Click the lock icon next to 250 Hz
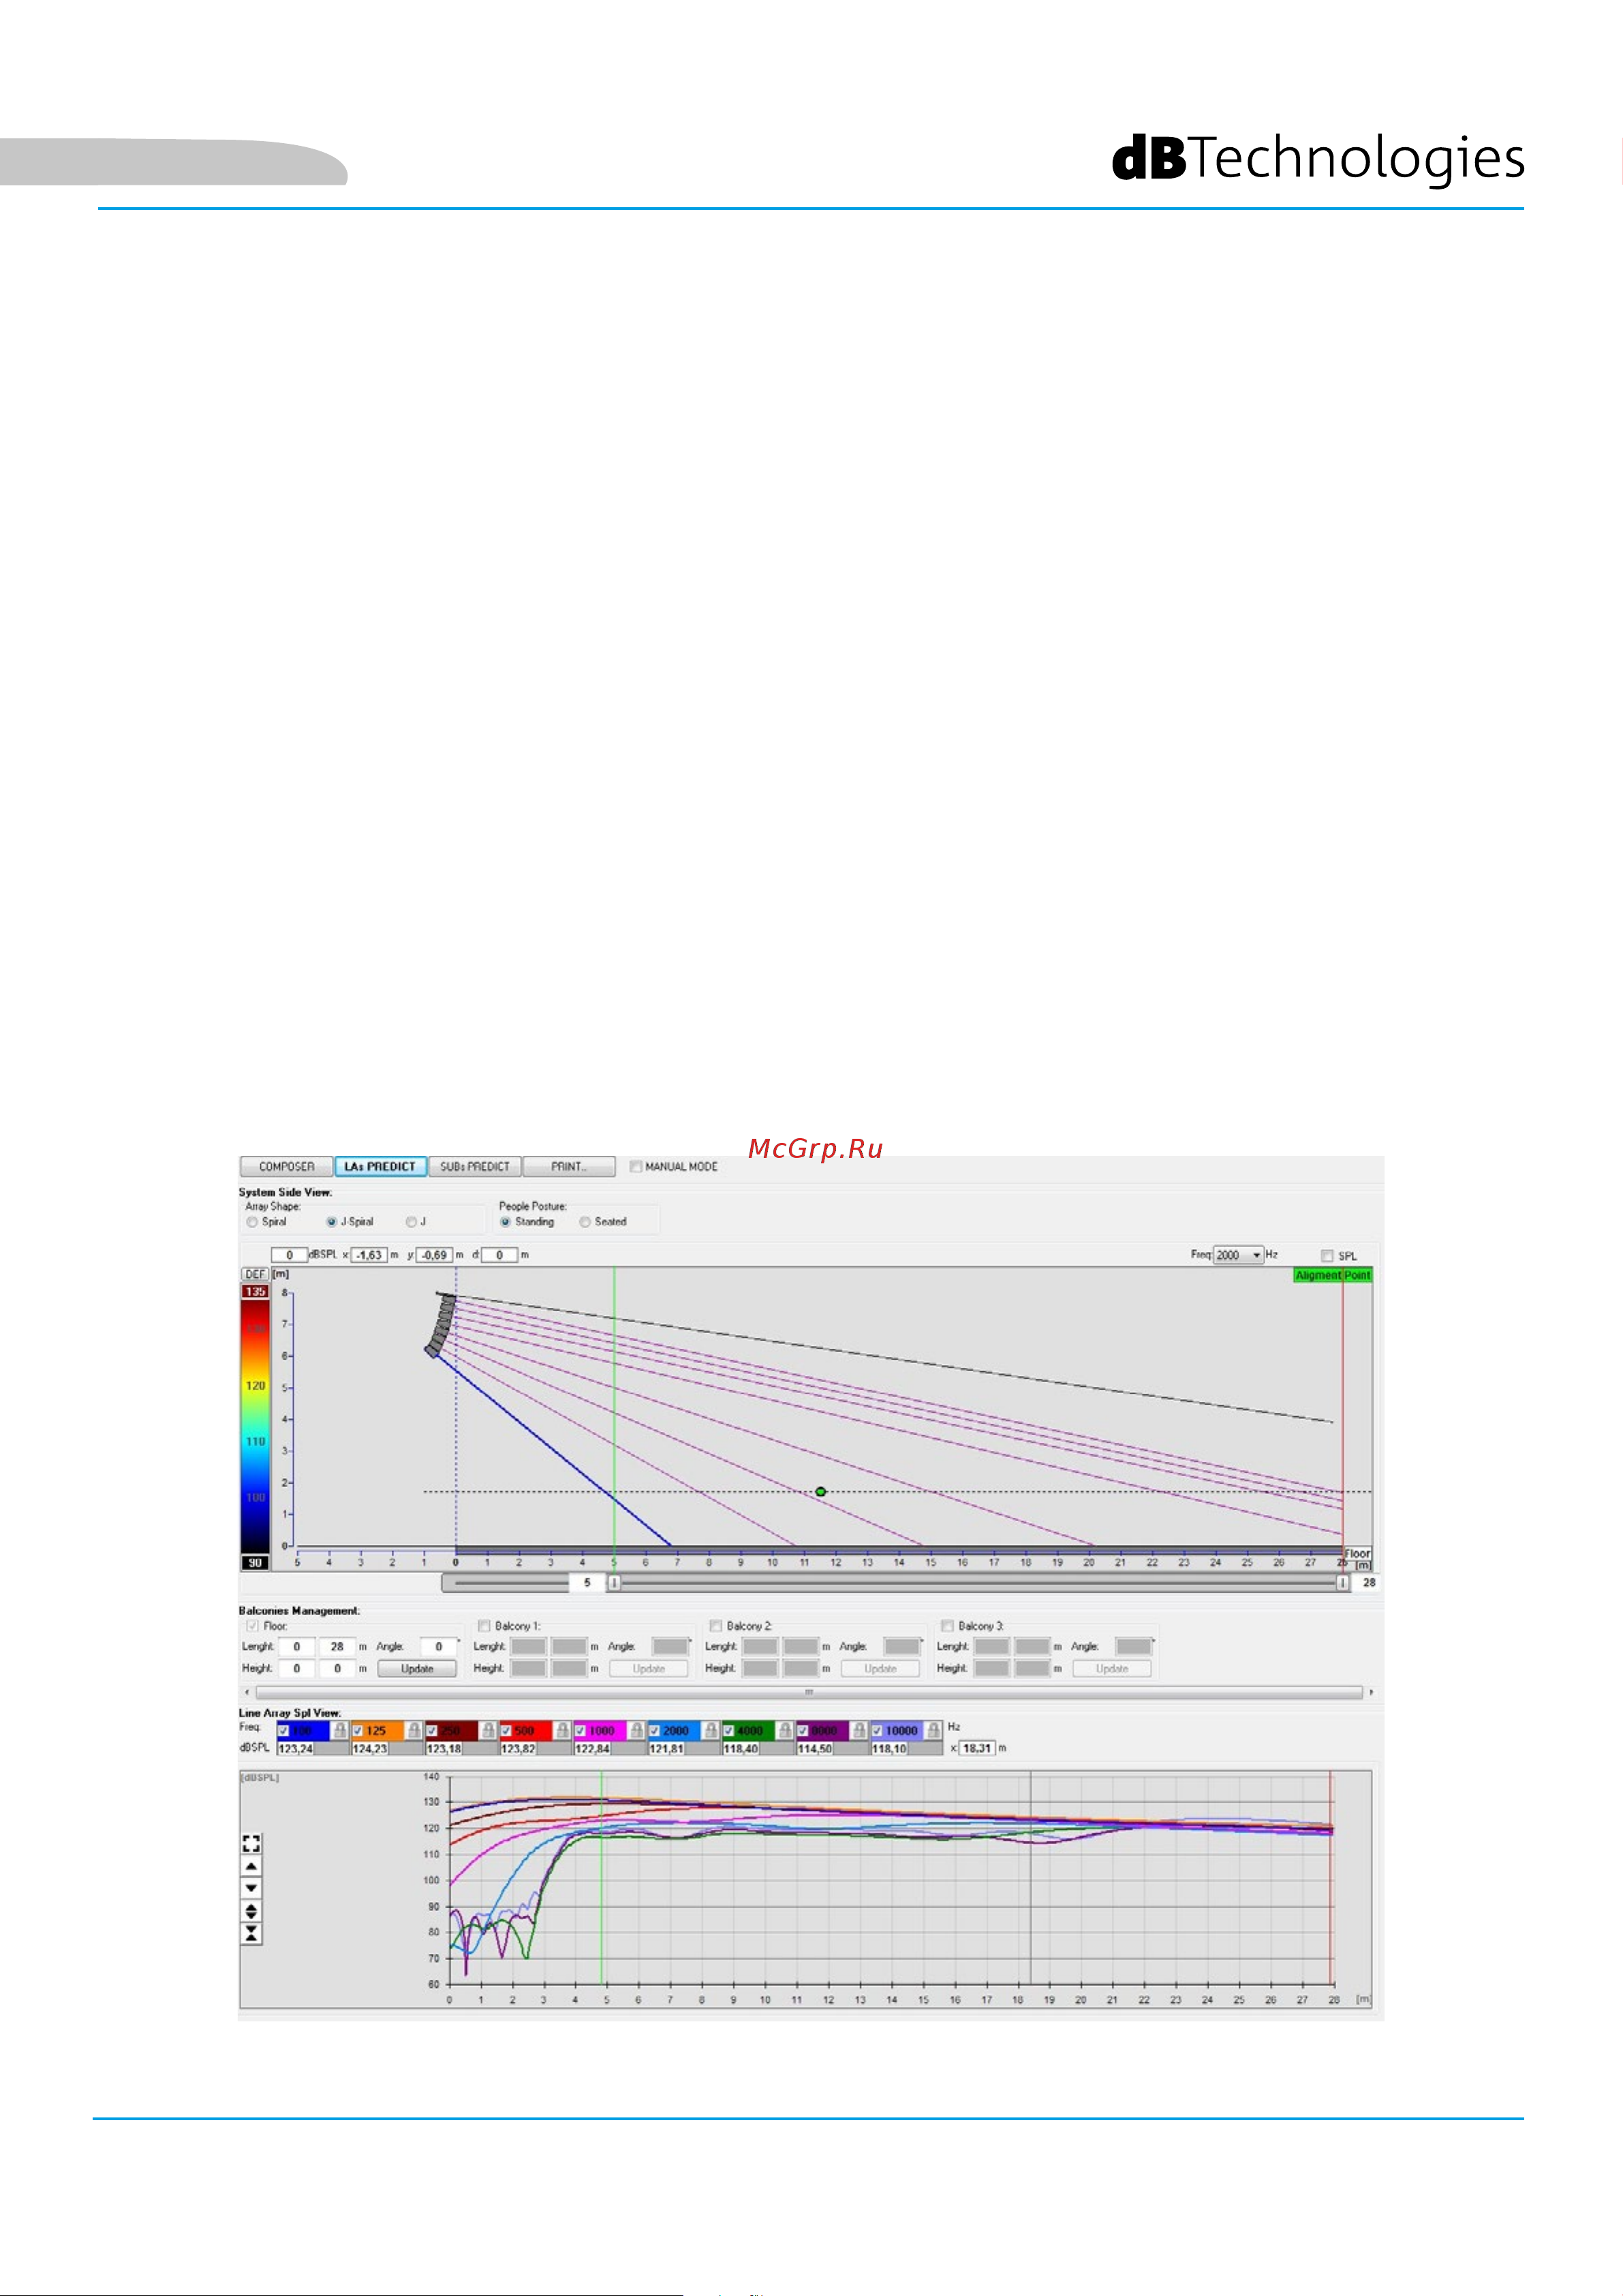Screen dimensions: 1623x2296 [x=488, y=1730]
